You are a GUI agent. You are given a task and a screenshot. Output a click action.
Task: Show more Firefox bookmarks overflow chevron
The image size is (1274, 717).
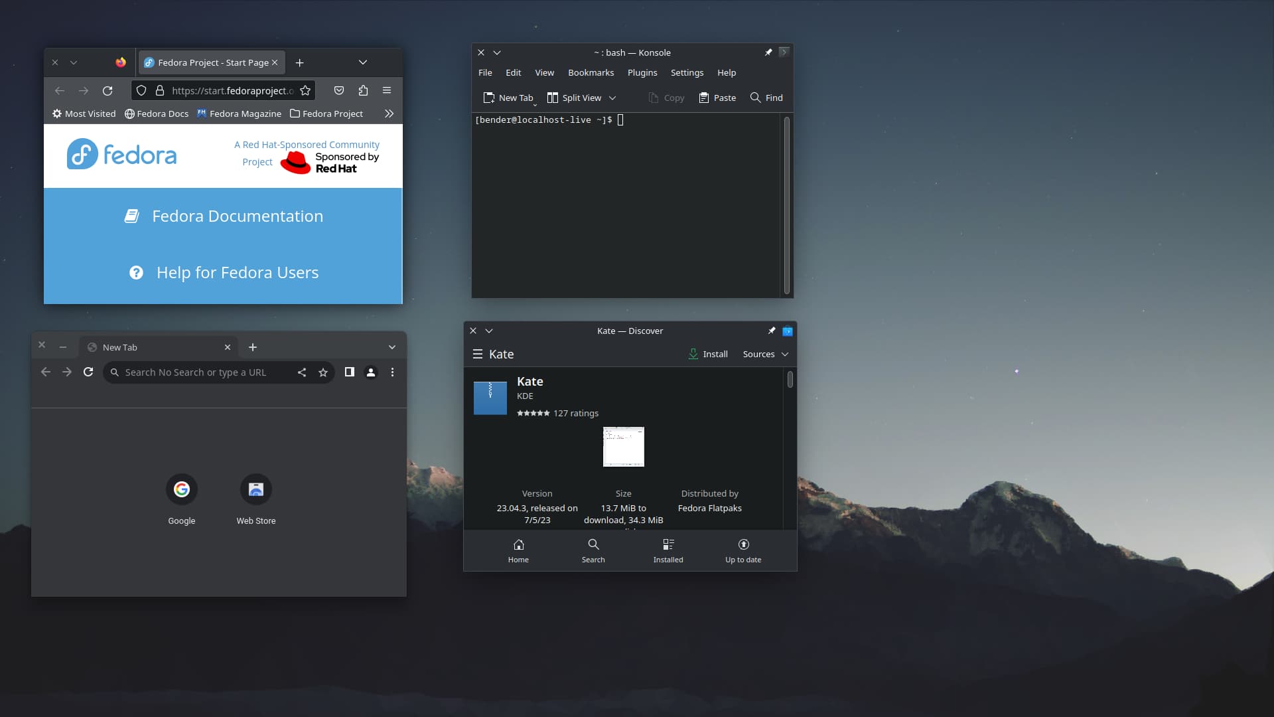tap(389, 114)
